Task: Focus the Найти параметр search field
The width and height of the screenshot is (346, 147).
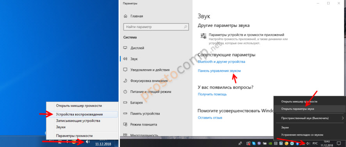Action: (156, 27)
